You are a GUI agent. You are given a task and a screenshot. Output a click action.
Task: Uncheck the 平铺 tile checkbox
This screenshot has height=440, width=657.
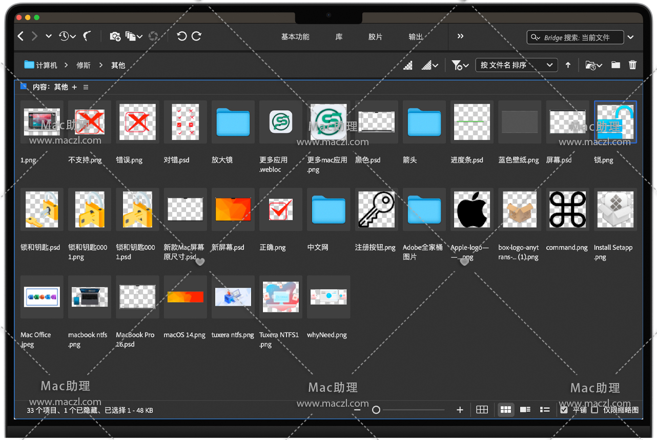tap(564, 410)
